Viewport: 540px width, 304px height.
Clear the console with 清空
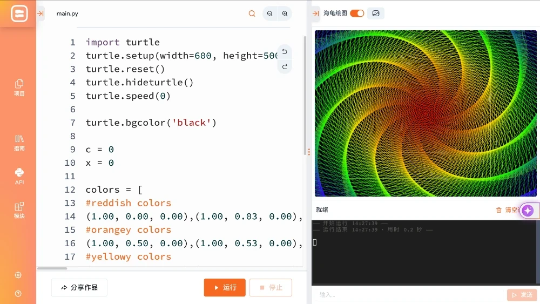508,210
